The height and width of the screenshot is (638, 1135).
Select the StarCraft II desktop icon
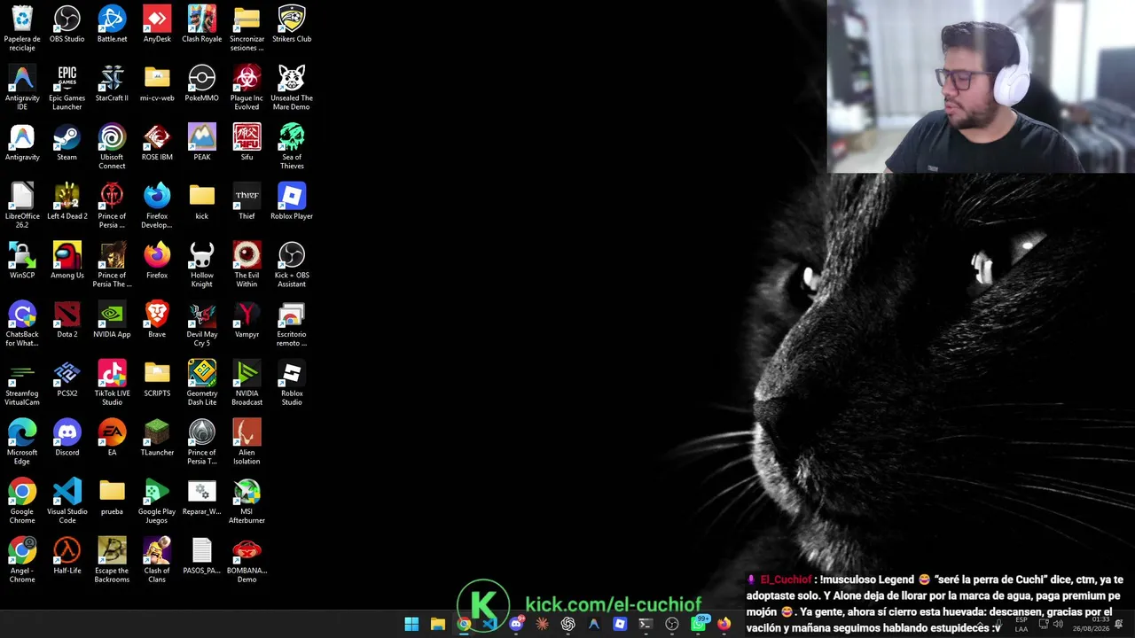tap(112, 84)
